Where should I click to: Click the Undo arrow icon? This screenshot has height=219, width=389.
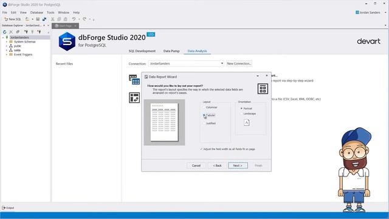pyautogui.click(x=74, y=19)
